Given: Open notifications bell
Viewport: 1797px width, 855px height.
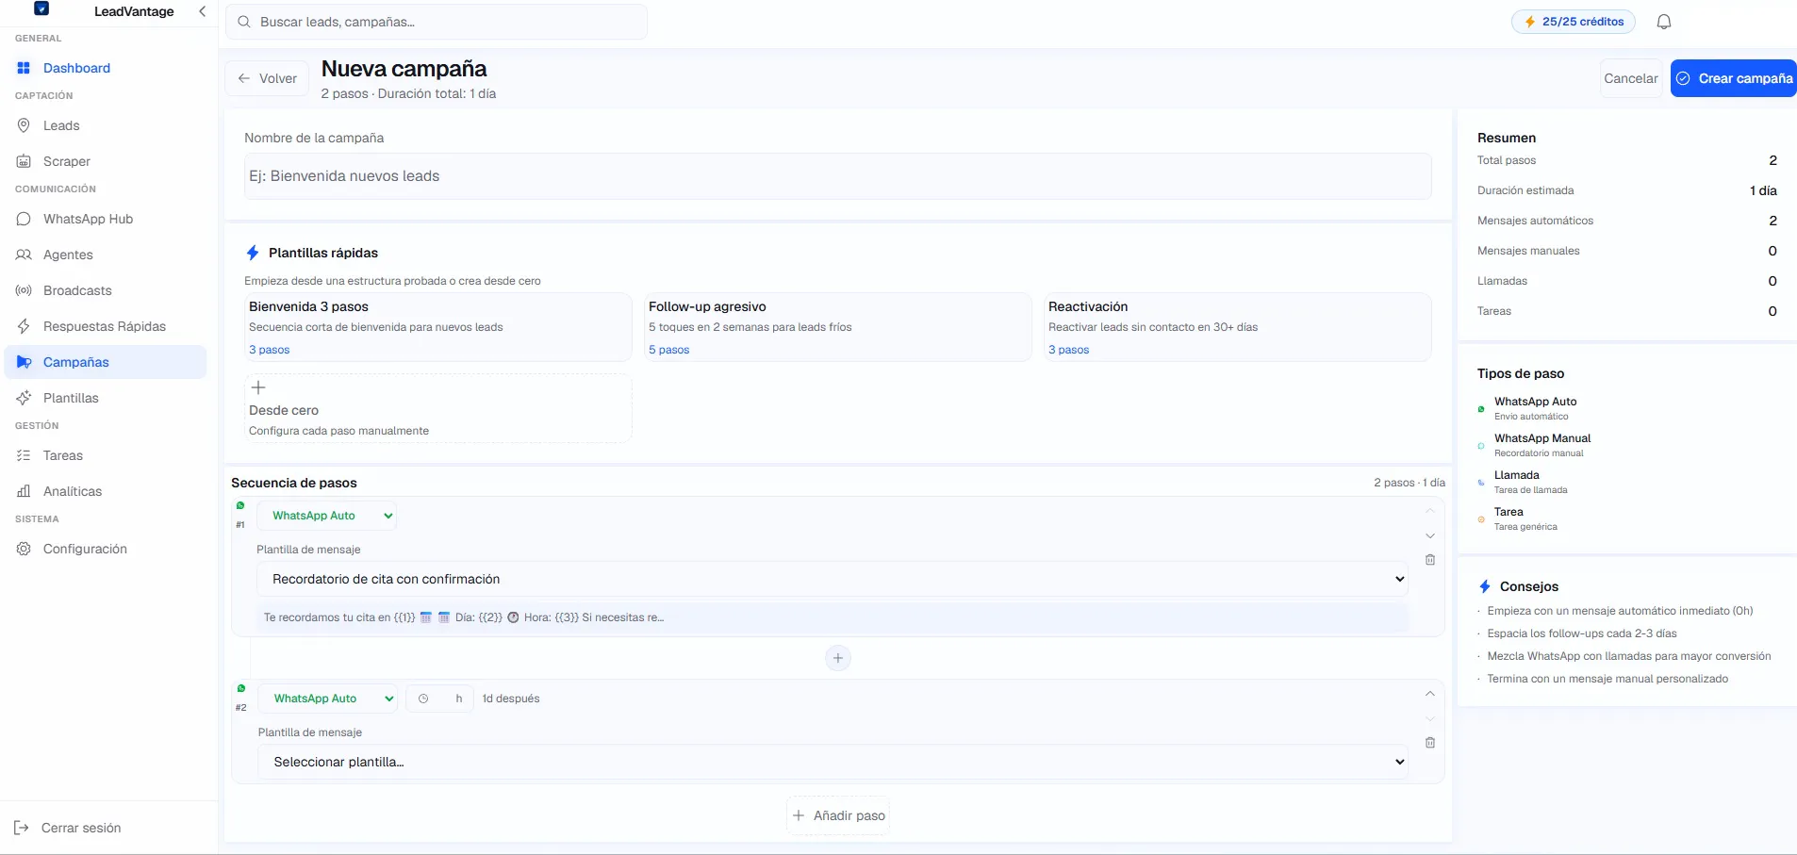Looking at the screenshot, I should click(1664, 22).
